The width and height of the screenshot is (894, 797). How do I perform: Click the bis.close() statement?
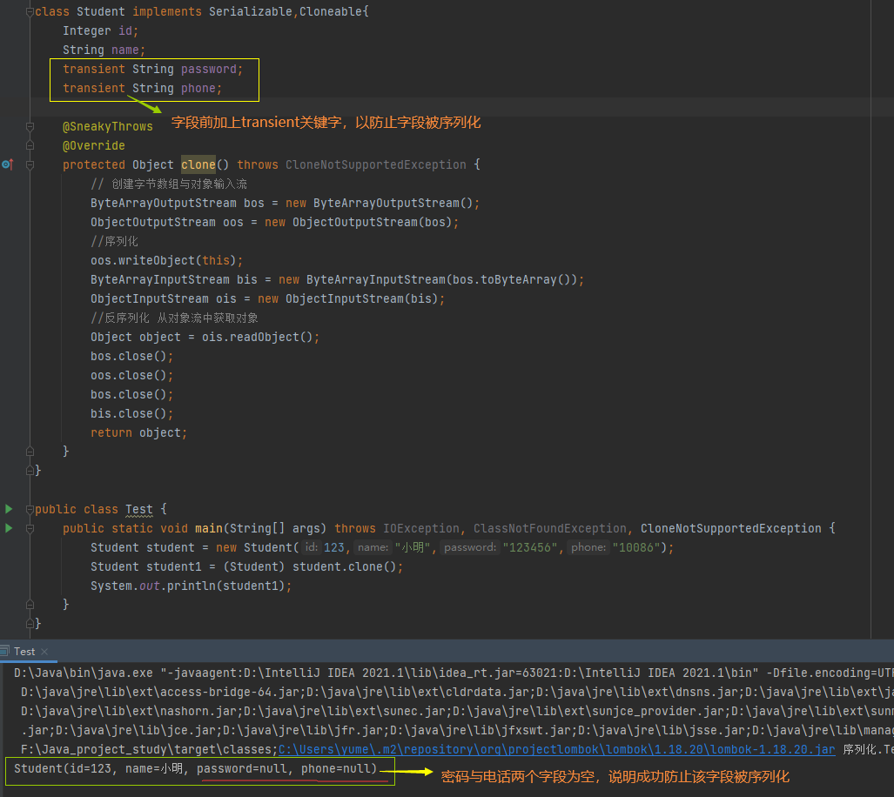pyautogui.click(x=131, y=413)
